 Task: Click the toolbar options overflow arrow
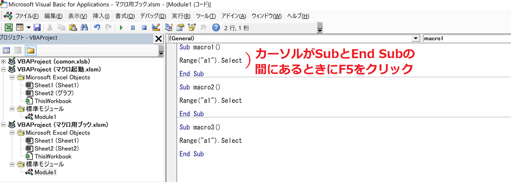point(320,29)
